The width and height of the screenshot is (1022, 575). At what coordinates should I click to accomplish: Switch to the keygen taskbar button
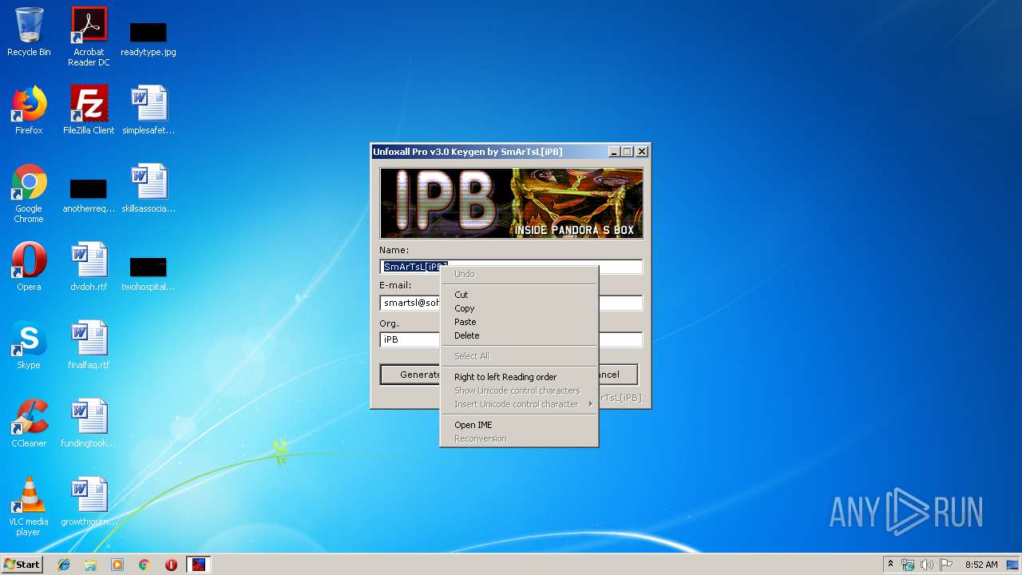(x=198, y=565)
